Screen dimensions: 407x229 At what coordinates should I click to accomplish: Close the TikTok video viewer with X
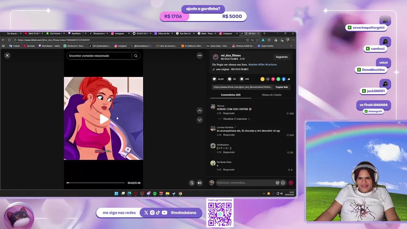coord(7,55)
